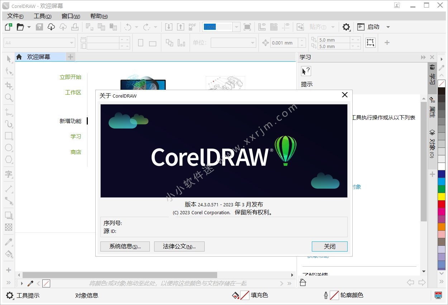Select the Zoom magnifier tool
The image size is (448, 305).
tap(9, 98)
